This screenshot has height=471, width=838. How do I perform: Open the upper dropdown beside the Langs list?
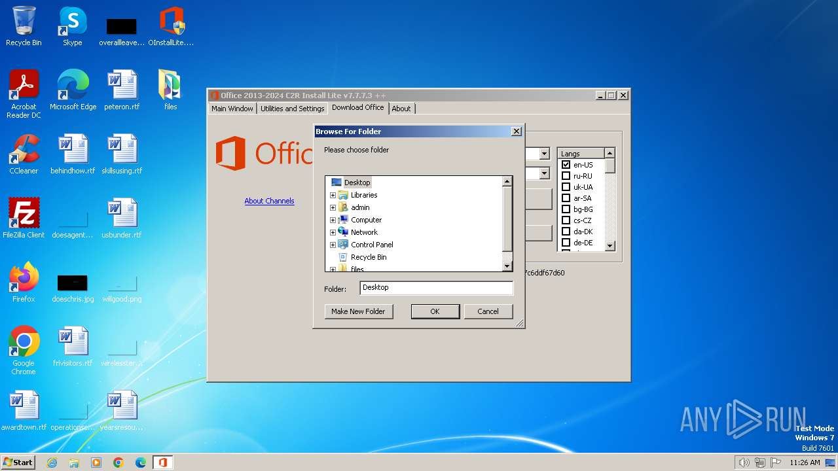pos(544,154)
